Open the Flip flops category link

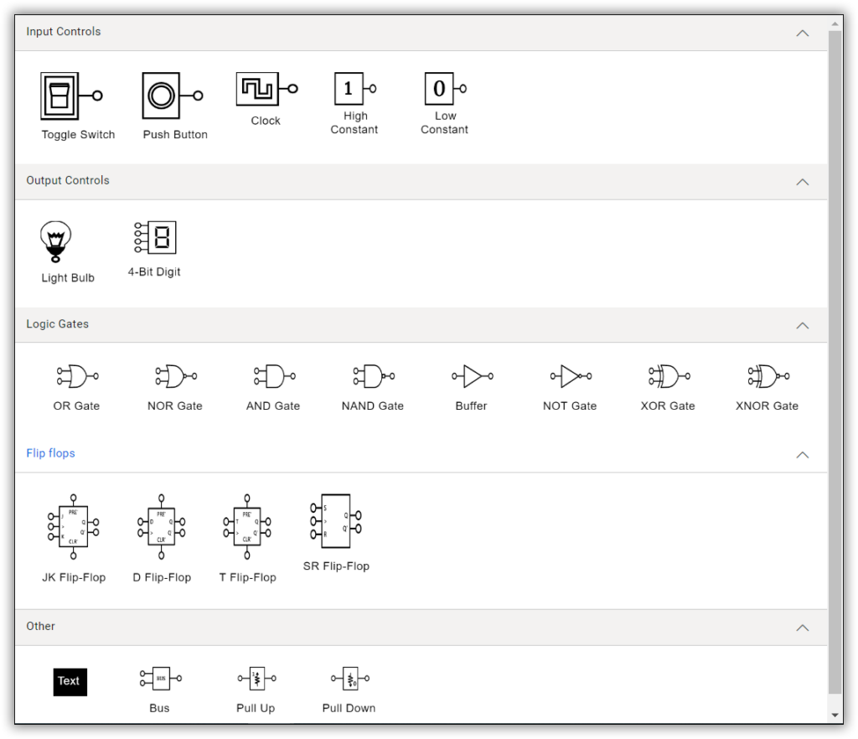coord(50,453)
